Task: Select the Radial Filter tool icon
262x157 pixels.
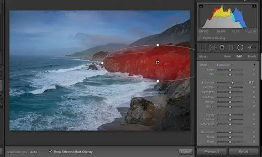Action: click(240, 48)
